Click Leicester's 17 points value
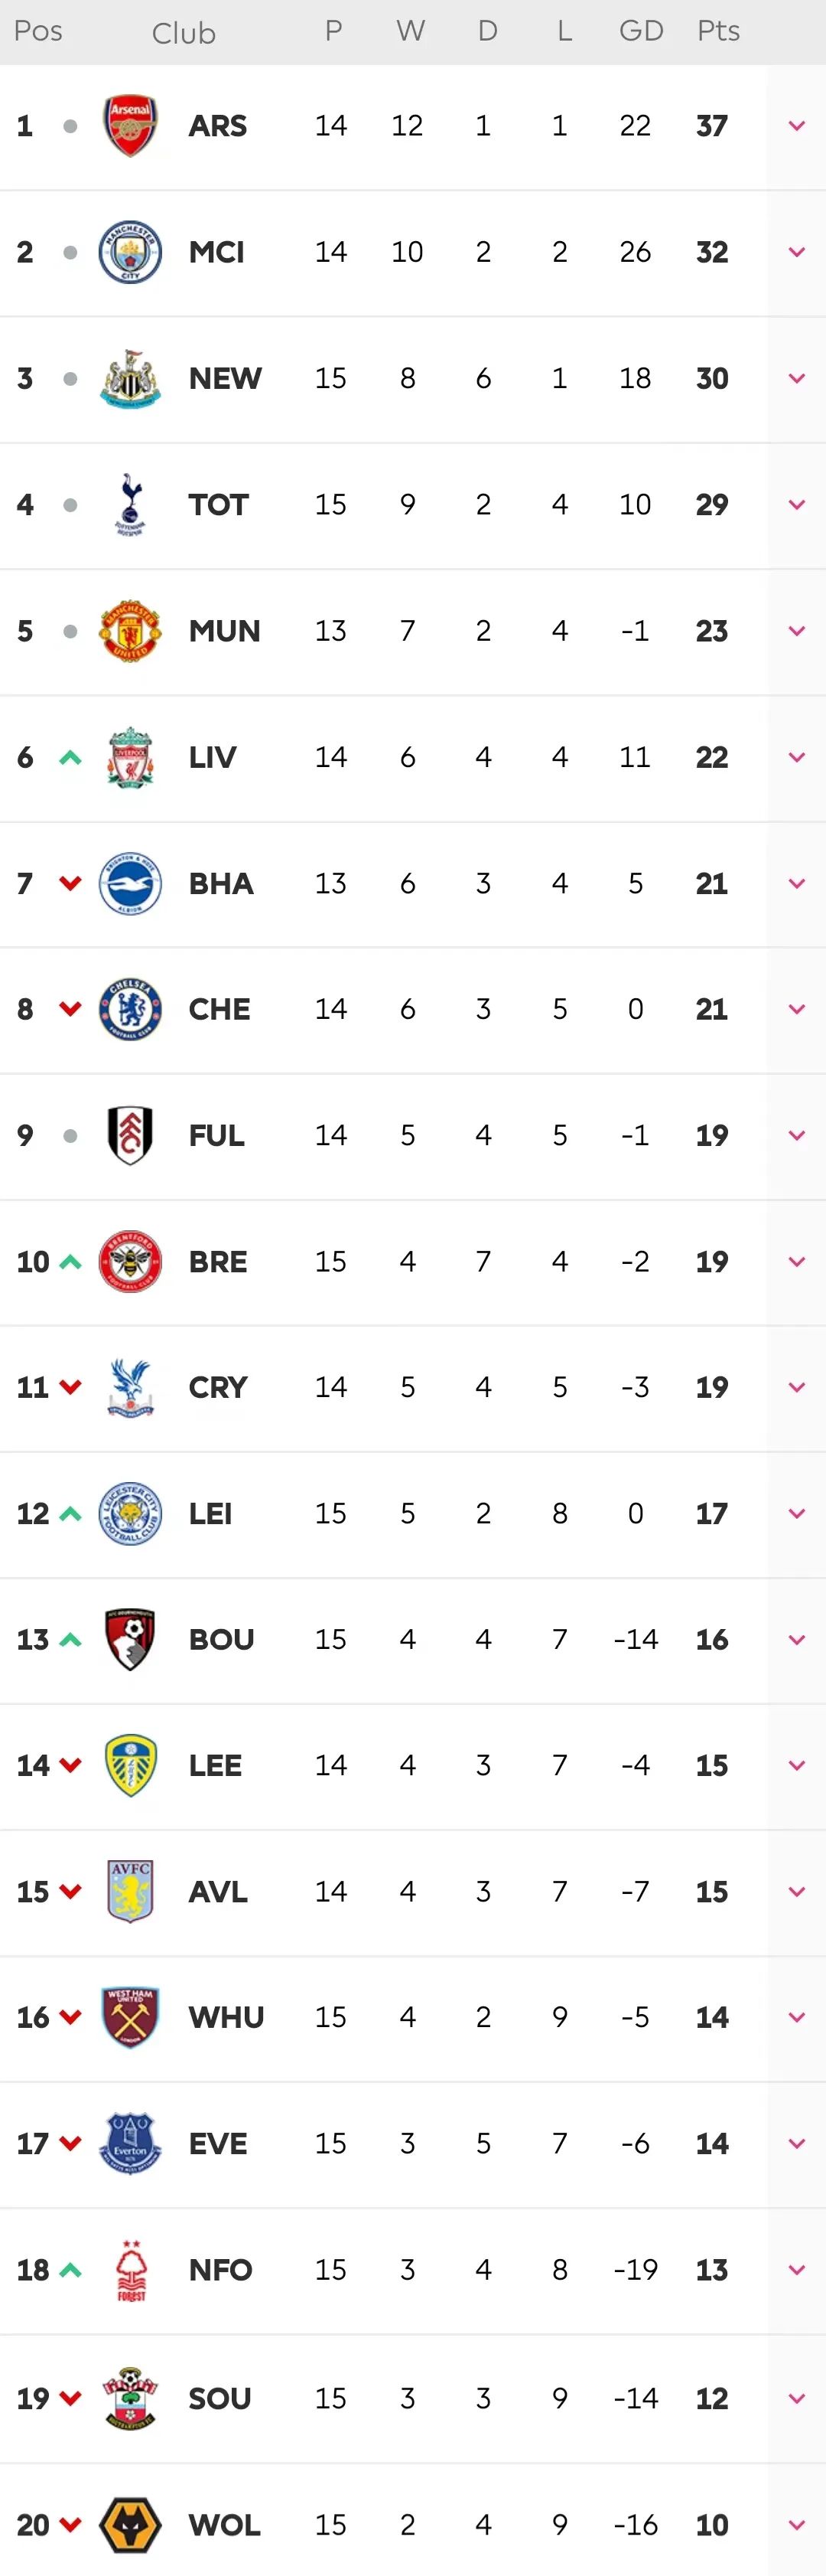 click(712, 1513)
